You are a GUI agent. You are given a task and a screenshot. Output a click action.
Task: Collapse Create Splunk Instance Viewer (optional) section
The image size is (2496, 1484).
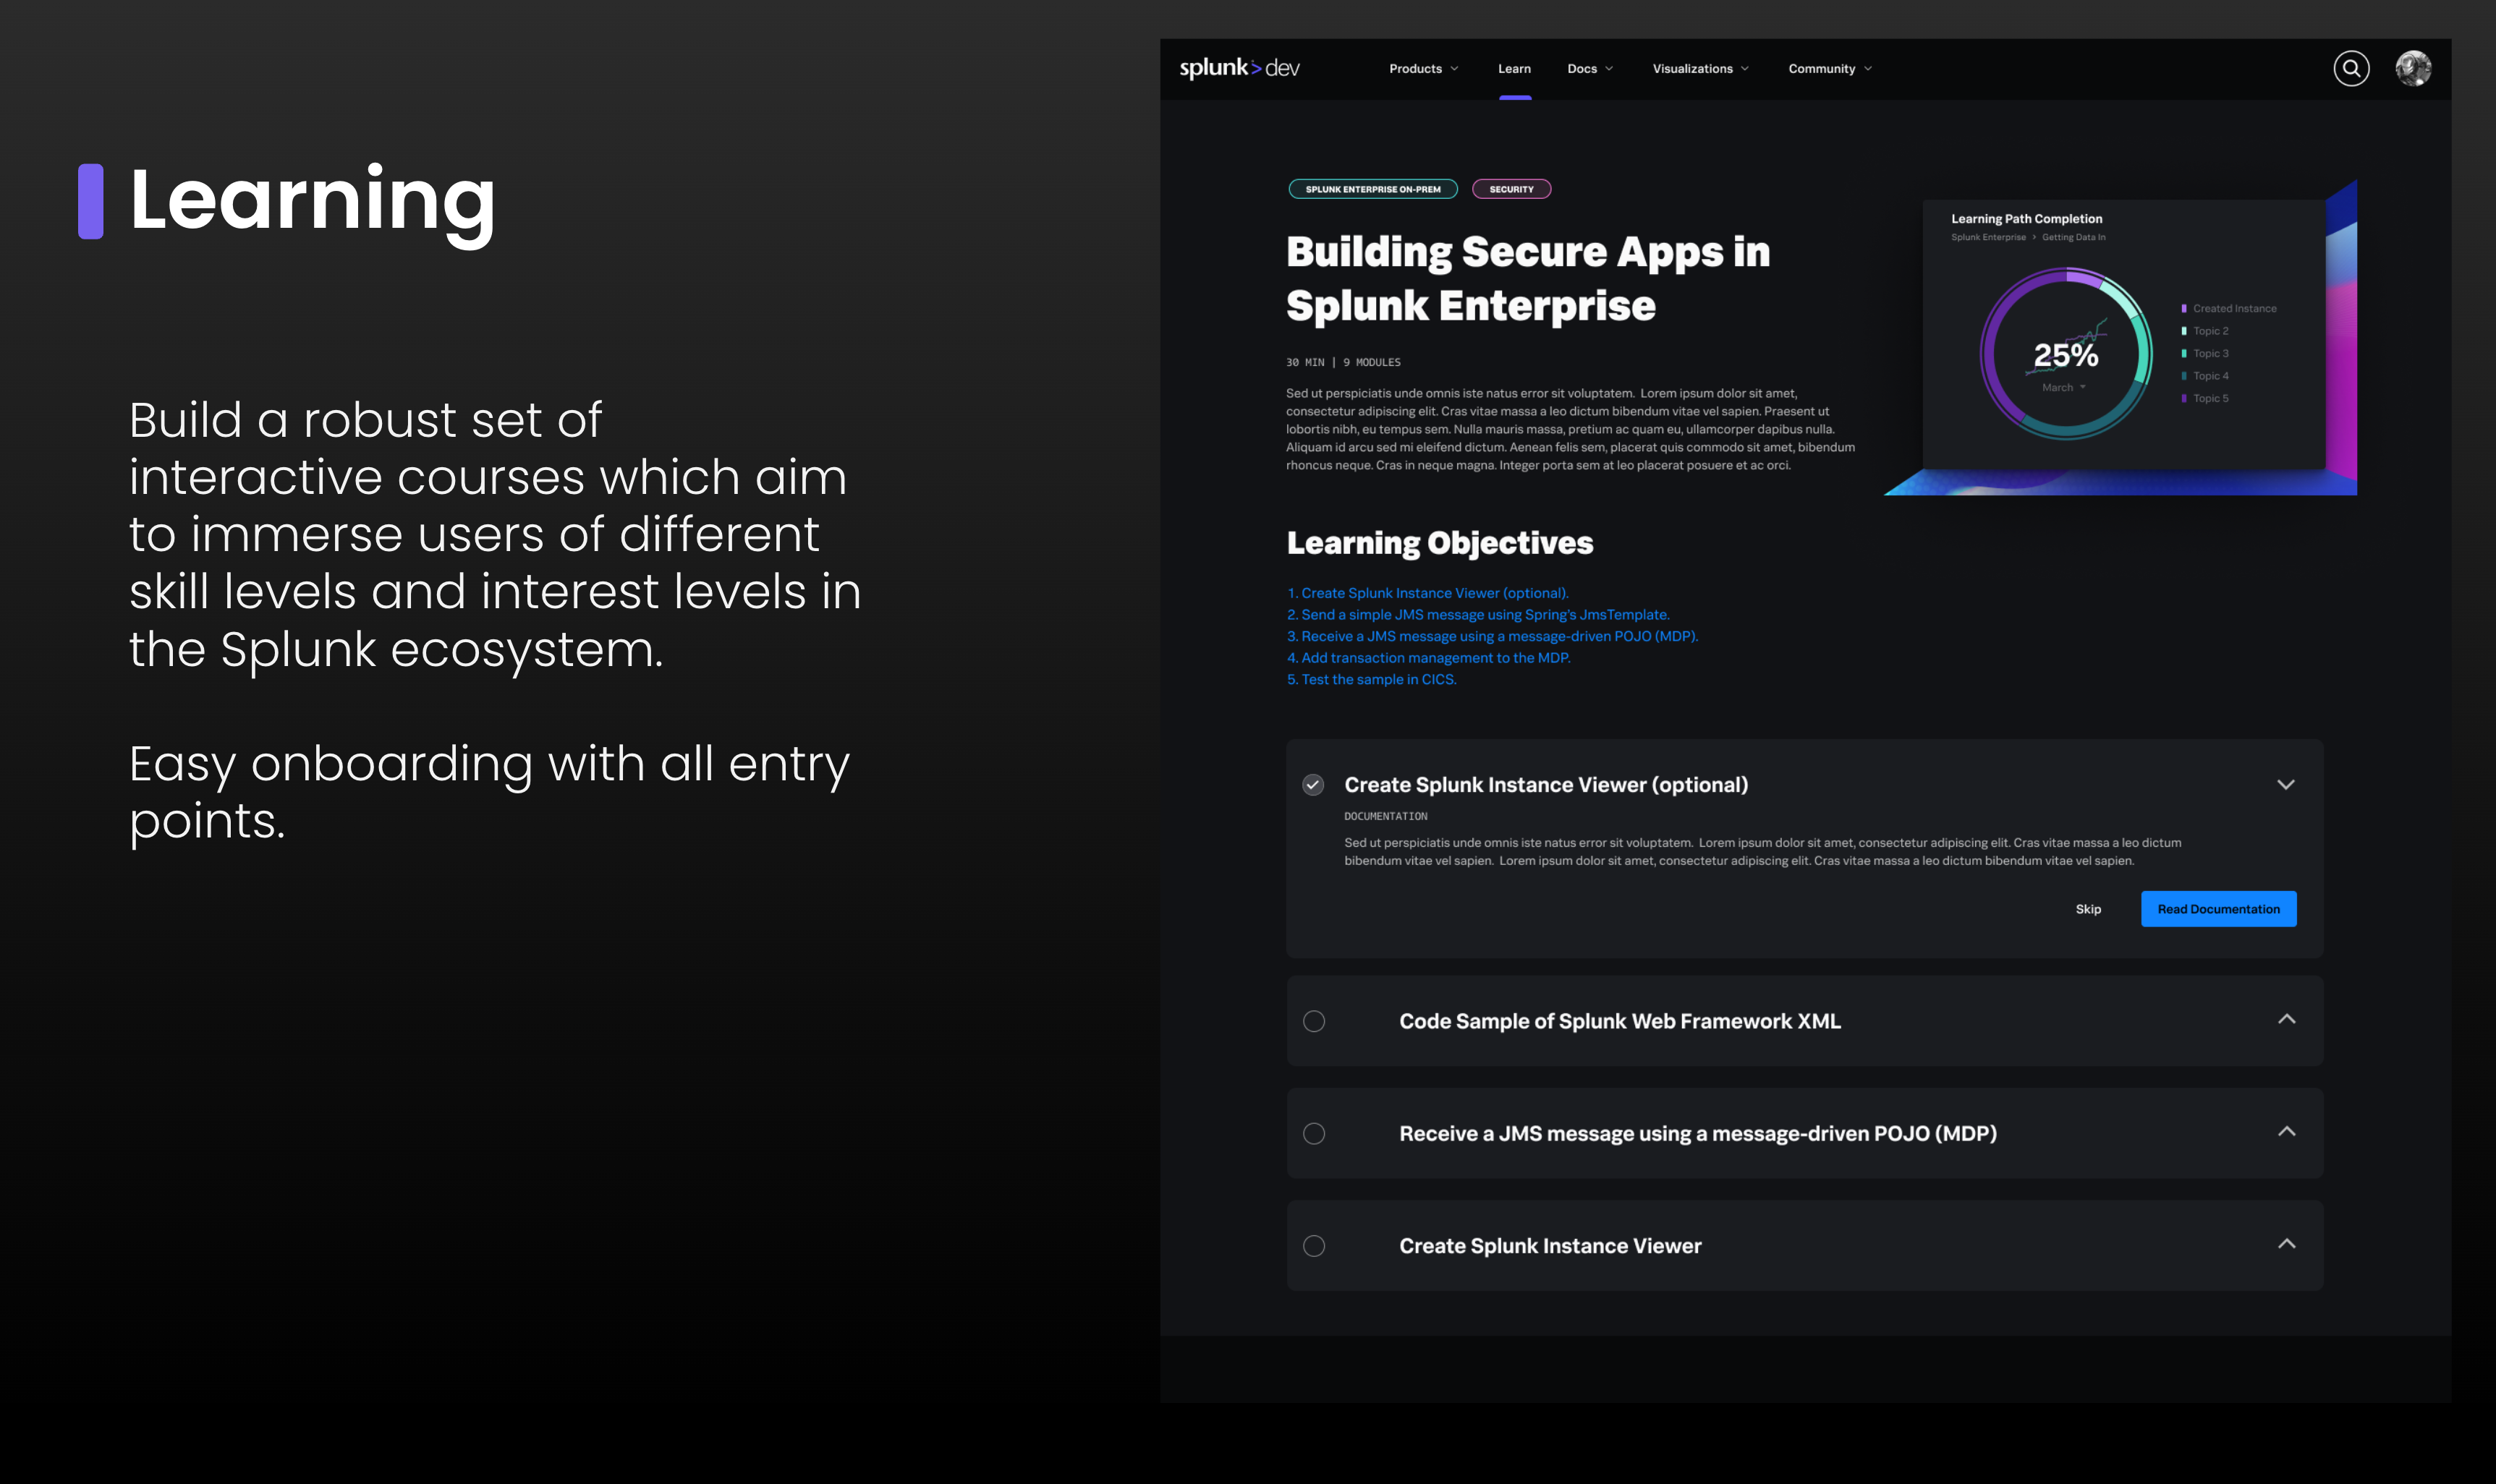pos(2285,784)
